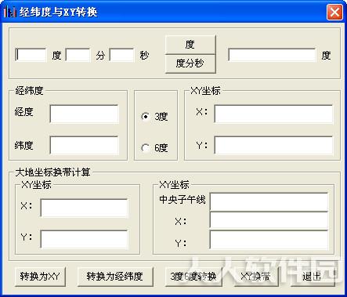Click the 度分秒 conversion button

(x=190, y=63)
